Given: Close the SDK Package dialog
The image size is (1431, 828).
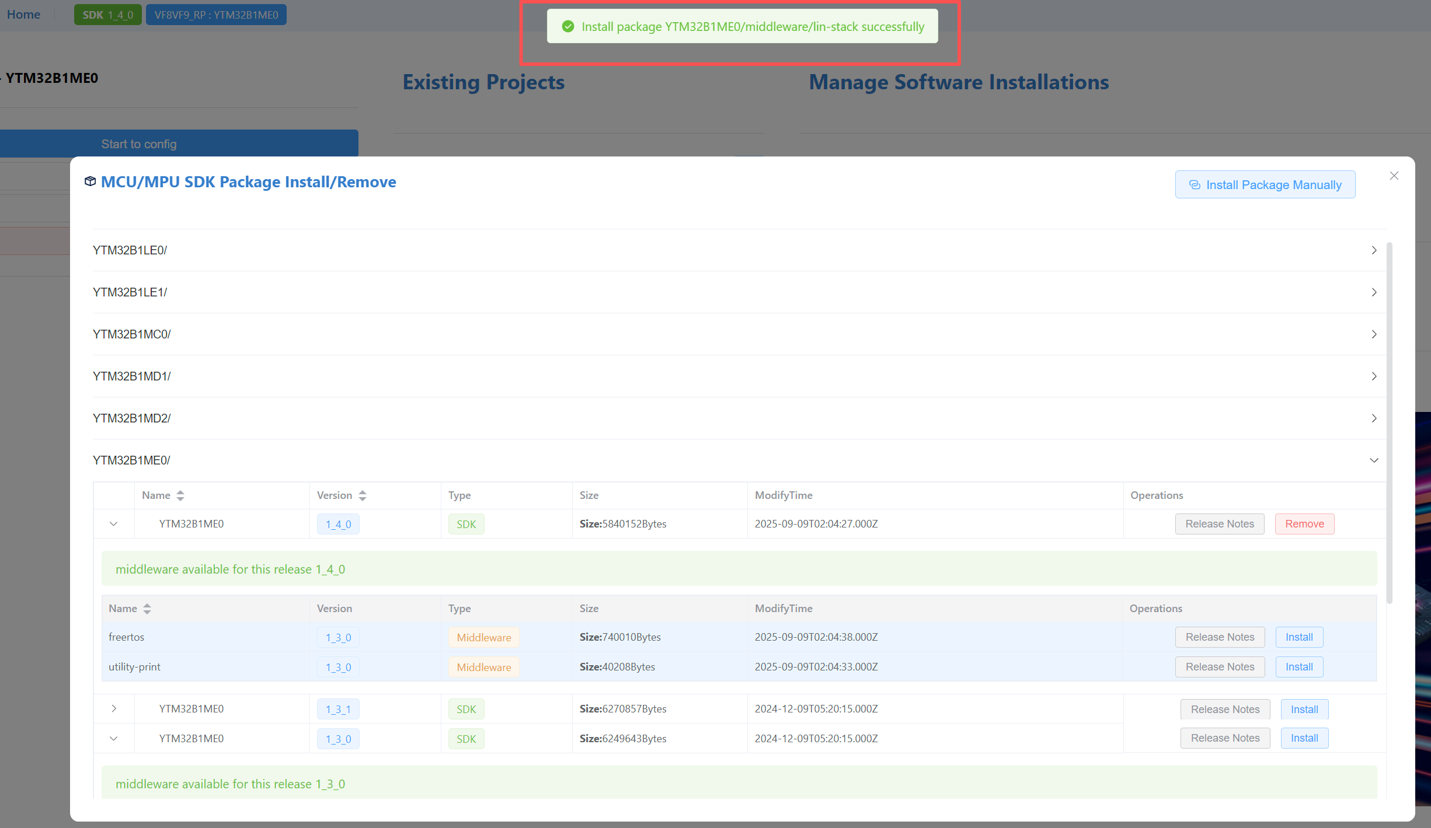Looking at the screenshot, I should [x=1394, y=176].
